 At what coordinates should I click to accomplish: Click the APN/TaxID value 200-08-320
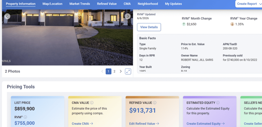(230, 48)
